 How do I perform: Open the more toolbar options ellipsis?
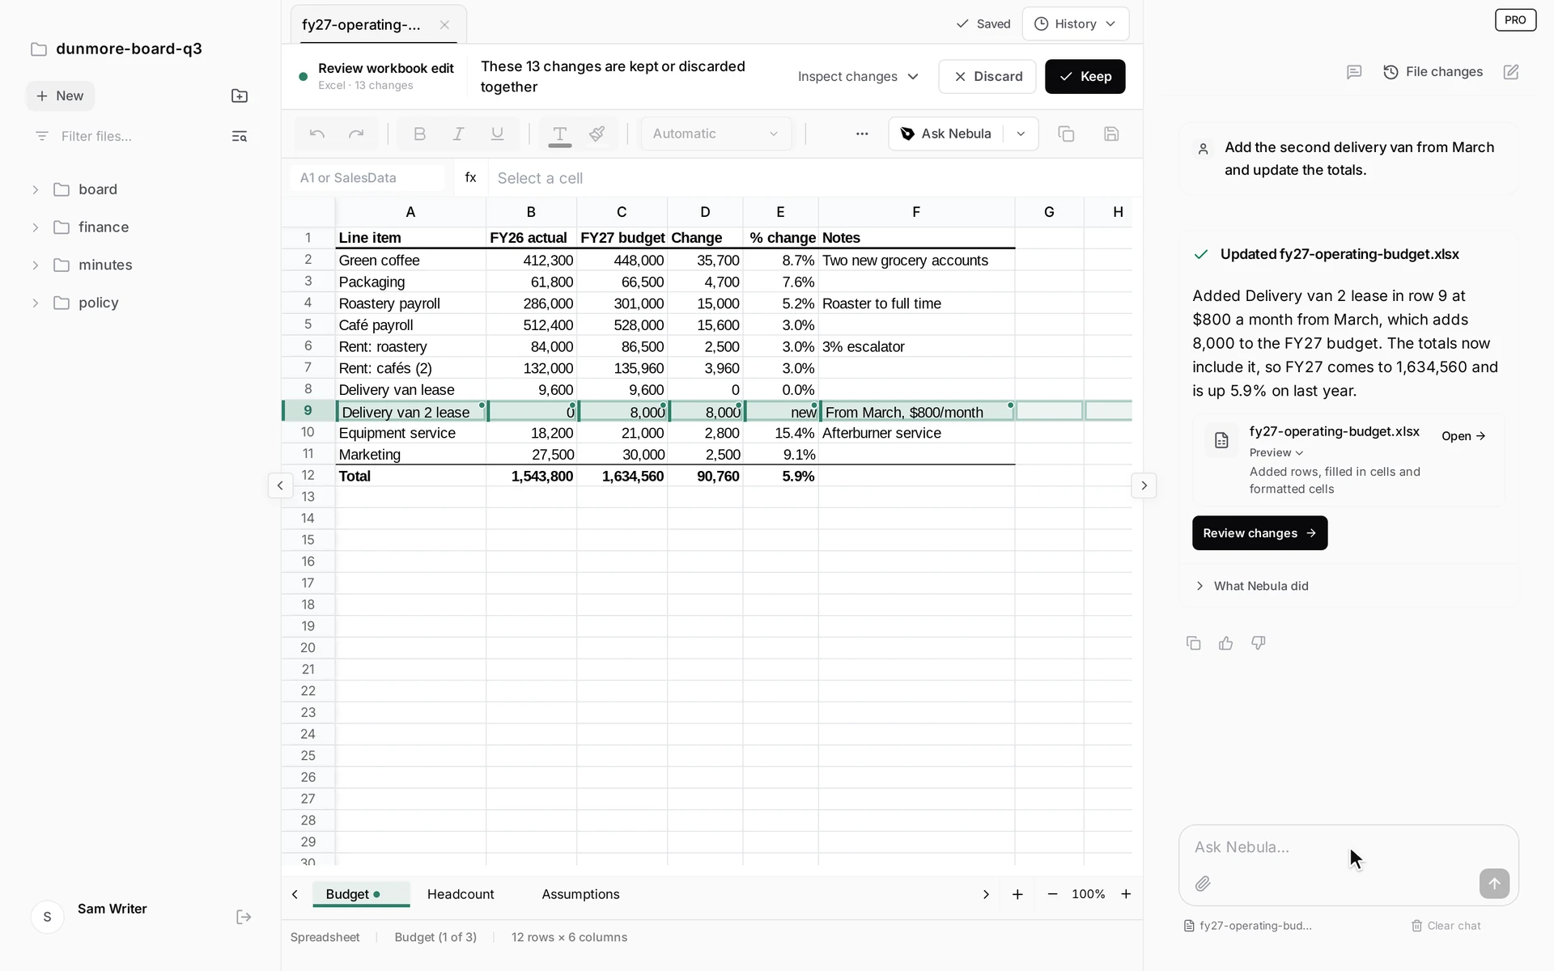pyautogui.click(x=862, y=134)
